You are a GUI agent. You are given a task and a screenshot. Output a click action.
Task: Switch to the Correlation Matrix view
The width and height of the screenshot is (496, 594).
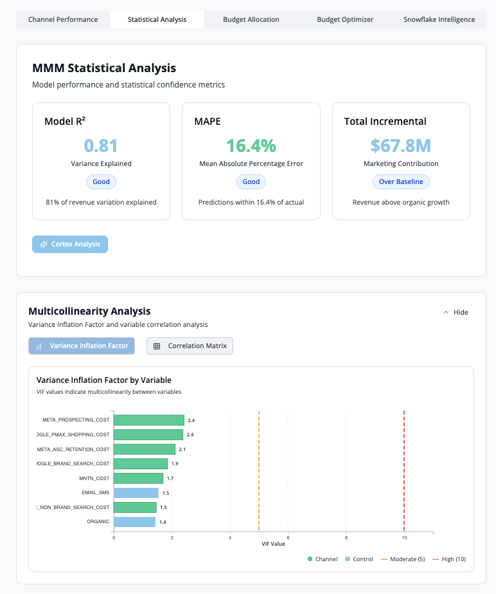click(190, 346)
